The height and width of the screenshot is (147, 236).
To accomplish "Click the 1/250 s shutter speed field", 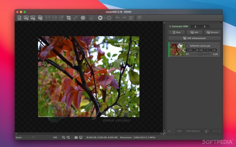I will [190, 50].
